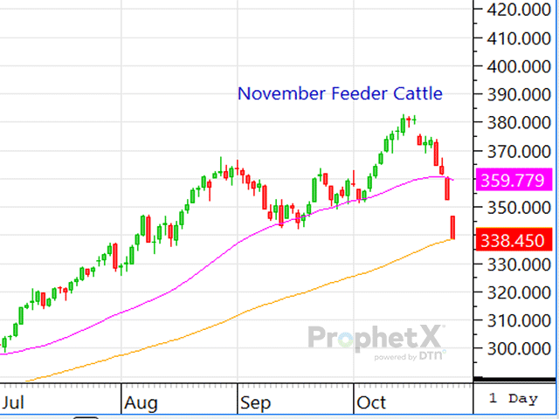Click the latest large red candlestick
This screenshot has width=559, height=419.
[x=453, y=227]
